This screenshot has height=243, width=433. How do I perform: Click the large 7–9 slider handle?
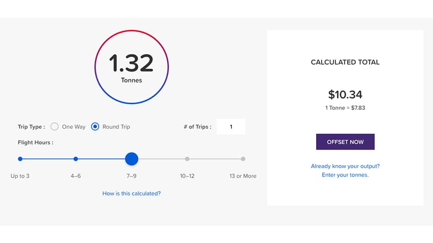tap(132, 159)
